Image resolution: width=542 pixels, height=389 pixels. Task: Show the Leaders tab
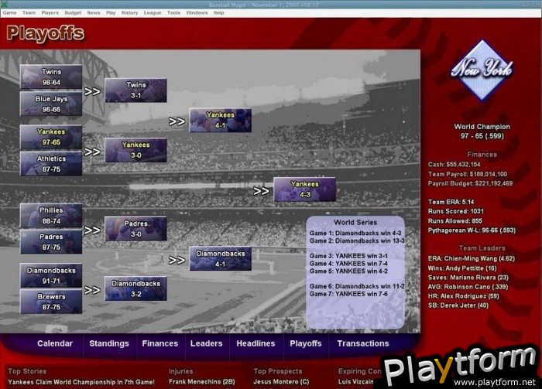(206, 343)
